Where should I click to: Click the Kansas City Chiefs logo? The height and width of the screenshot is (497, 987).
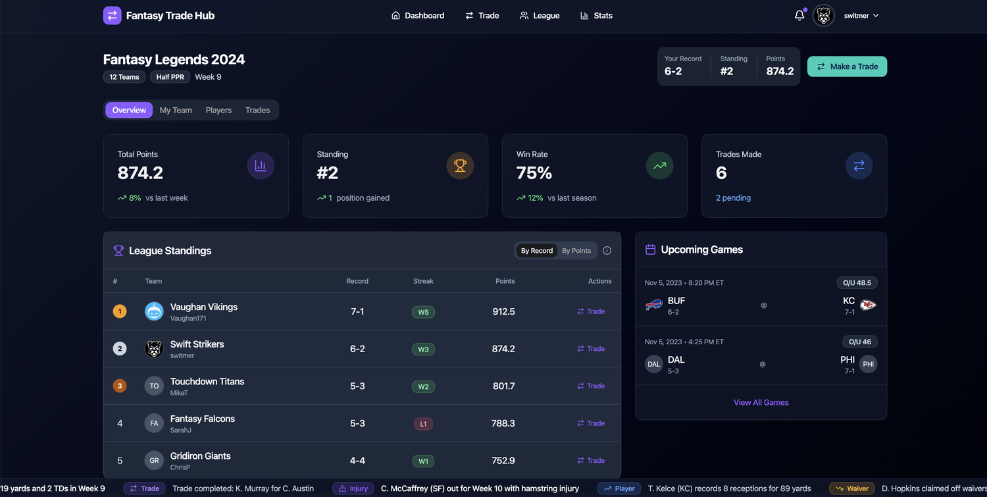[x=868, y=305]
